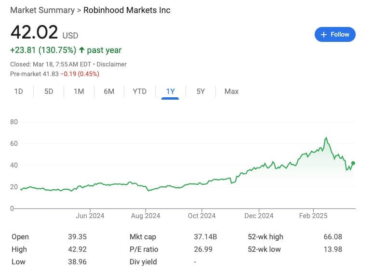Click the Follow button
The width and height of the screenshot is (373, 273).
pos(335,35)
